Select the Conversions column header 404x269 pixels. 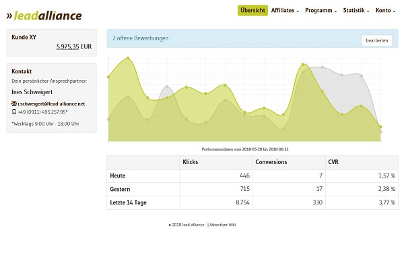coord(271,162)
